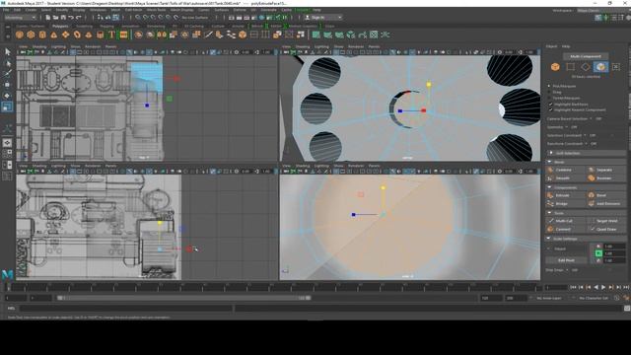The width and height of the screenshot is (631, 355).
Task: Click the MEL command line input
Action: 126,309
